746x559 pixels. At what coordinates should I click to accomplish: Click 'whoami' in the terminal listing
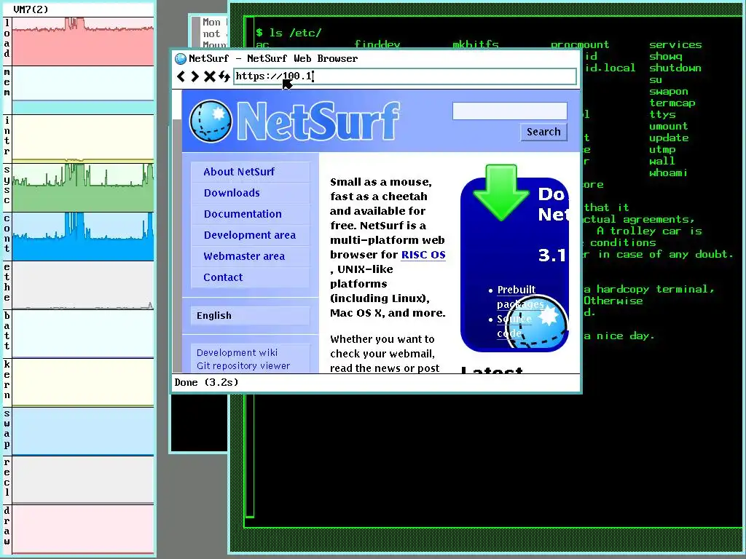668,173
